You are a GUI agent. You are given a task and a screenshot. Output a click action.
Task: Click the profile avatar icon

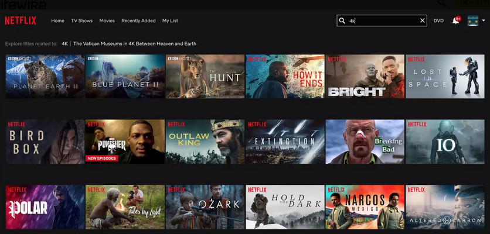tap(473, 20)
